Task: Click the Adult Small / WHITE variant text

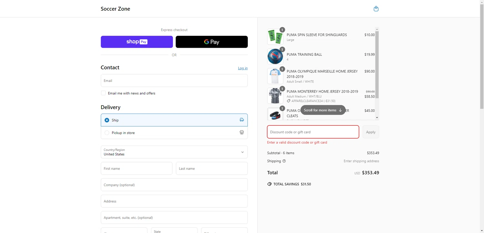Action: [x=300, y=82]
